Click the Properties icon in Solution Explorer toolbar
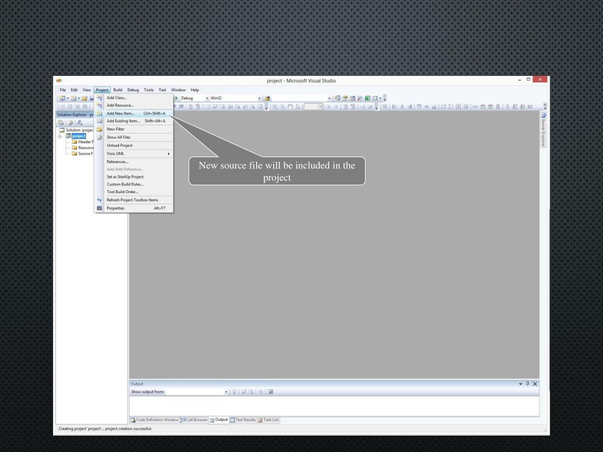The height and width of the screenshot is (452, 603). pos(61,122)
